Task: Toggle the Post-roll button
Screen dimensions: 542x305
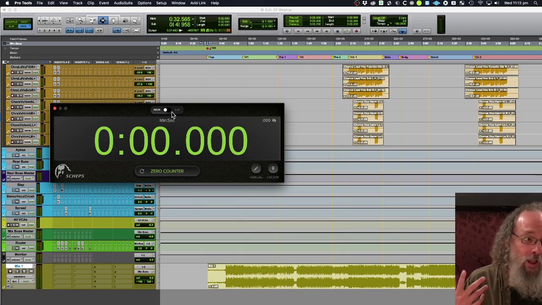Action: 294,21
